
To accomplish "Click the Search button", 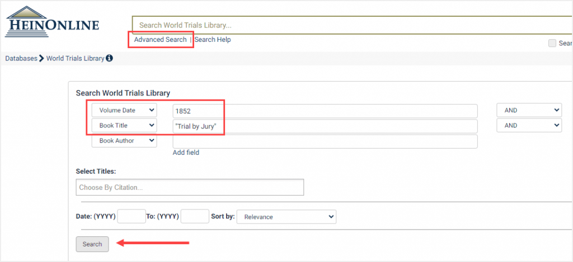I will (x=92, y=244).
